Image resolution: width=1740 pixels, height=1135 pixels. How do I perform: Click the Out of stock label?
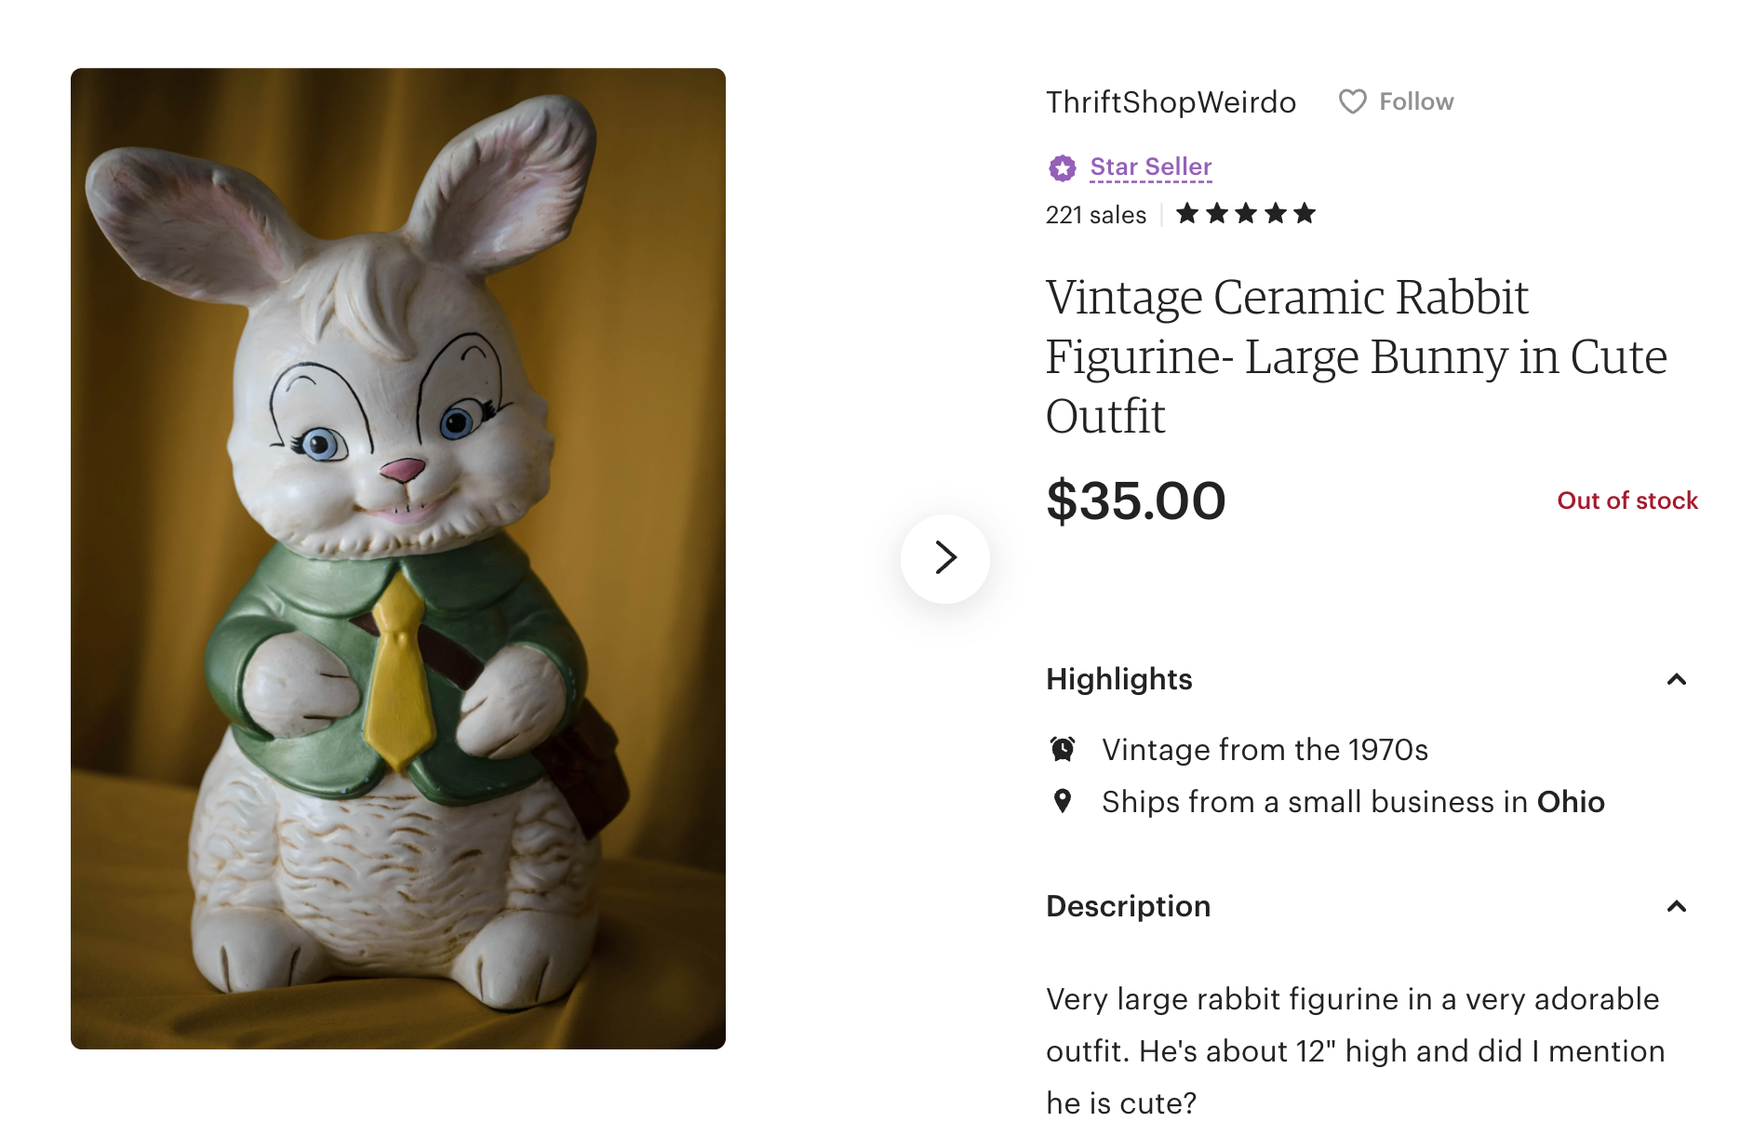[x=1627, y=501]
